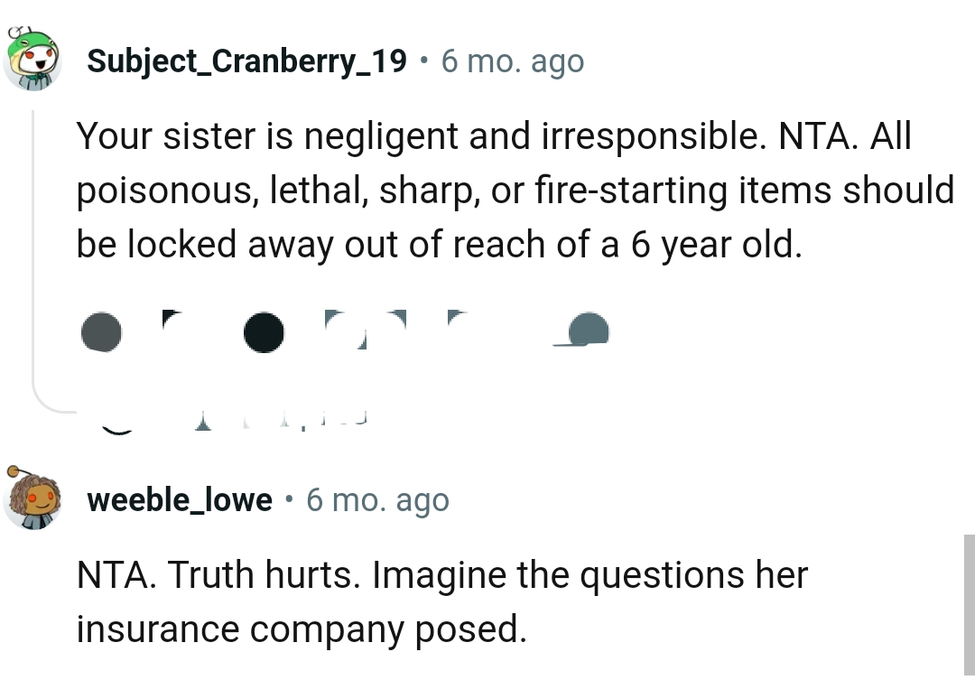975x680 pixels.
Task: Click the gray circular icon in the action row
Action: click(x=101, y=332)
